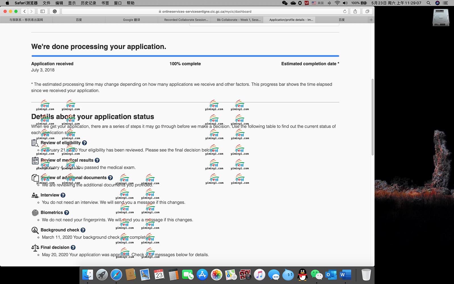454x284 pixels.
Task: Open the 历史记录 menu
Action: pyautogui.click(x=88, y=3)
